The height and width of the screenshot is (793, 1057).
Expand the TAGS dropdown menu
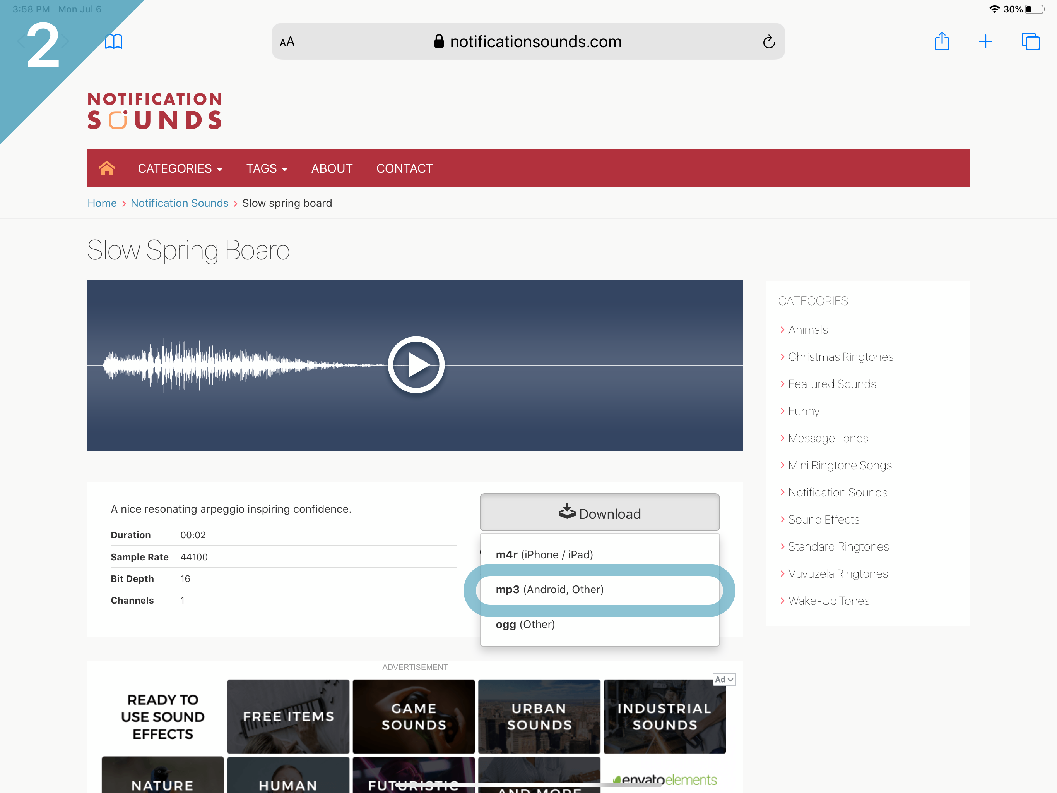pos(267,168)
